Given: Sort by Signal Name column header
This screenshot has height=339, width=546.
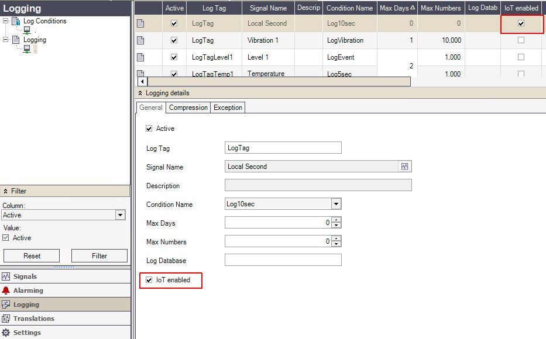Looking at the screenshot, I should [268, 8].
